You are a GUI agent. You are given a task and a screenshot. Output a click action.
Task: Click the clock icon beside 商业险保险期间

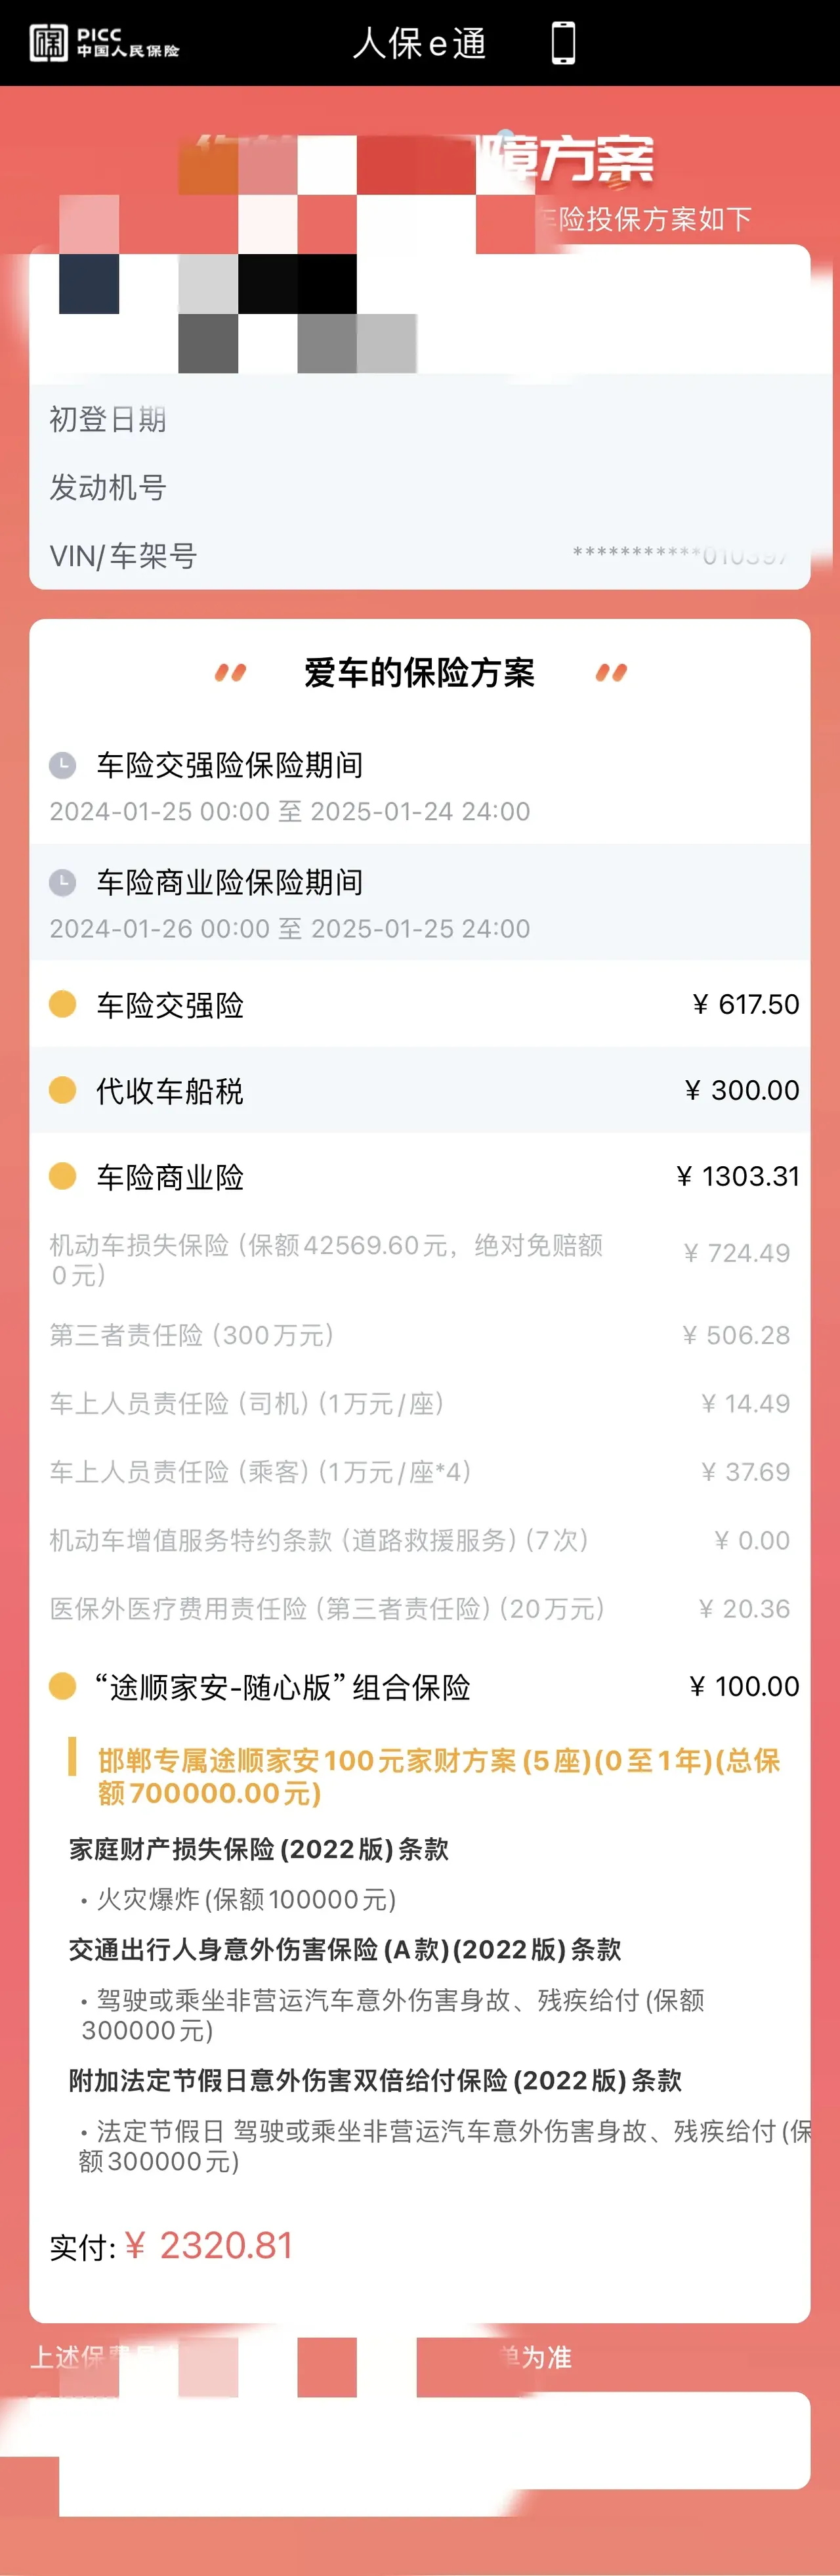point(63,884)
